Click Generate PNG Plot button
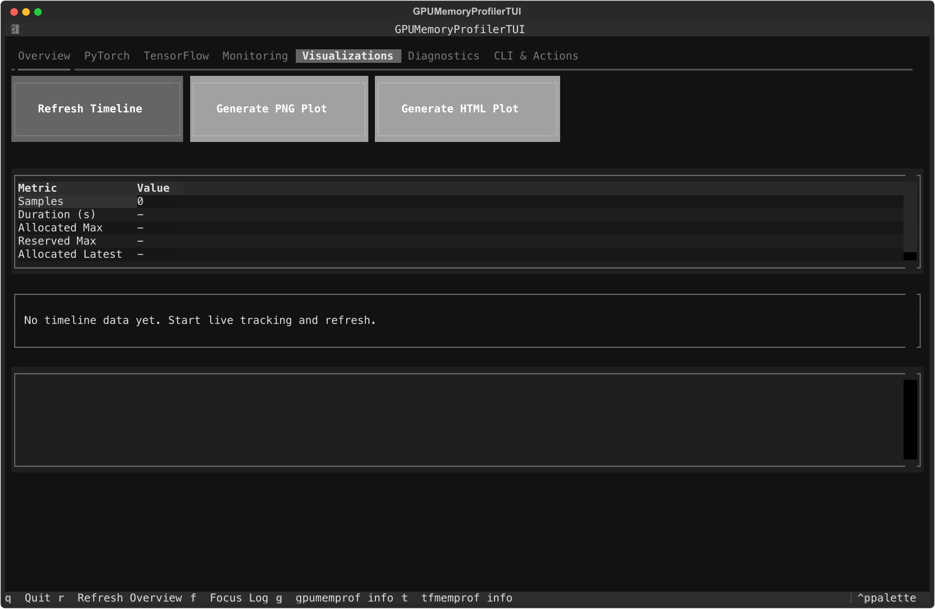Screen dimensions: 935x609 tap(279, 109)
